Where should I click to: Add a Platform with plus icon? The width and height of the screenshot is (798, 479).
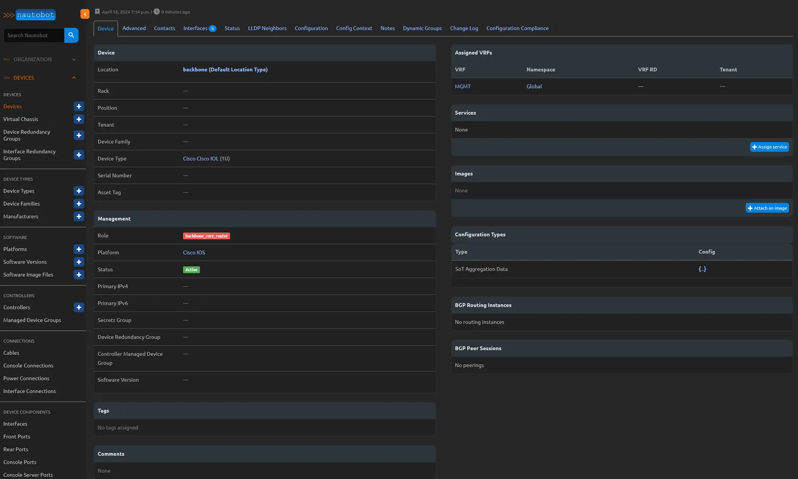coord(79,249)
